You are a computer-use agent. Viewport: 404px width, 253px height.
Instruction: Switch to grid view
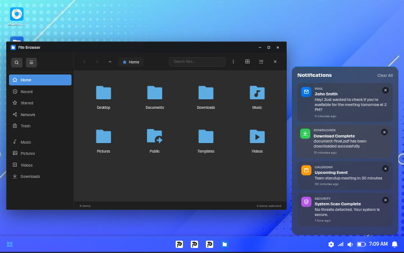coord(247,62)
